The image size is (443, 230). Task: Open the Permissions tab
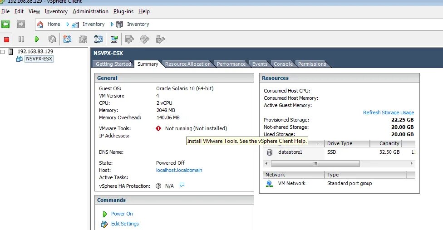coord(312,64)
